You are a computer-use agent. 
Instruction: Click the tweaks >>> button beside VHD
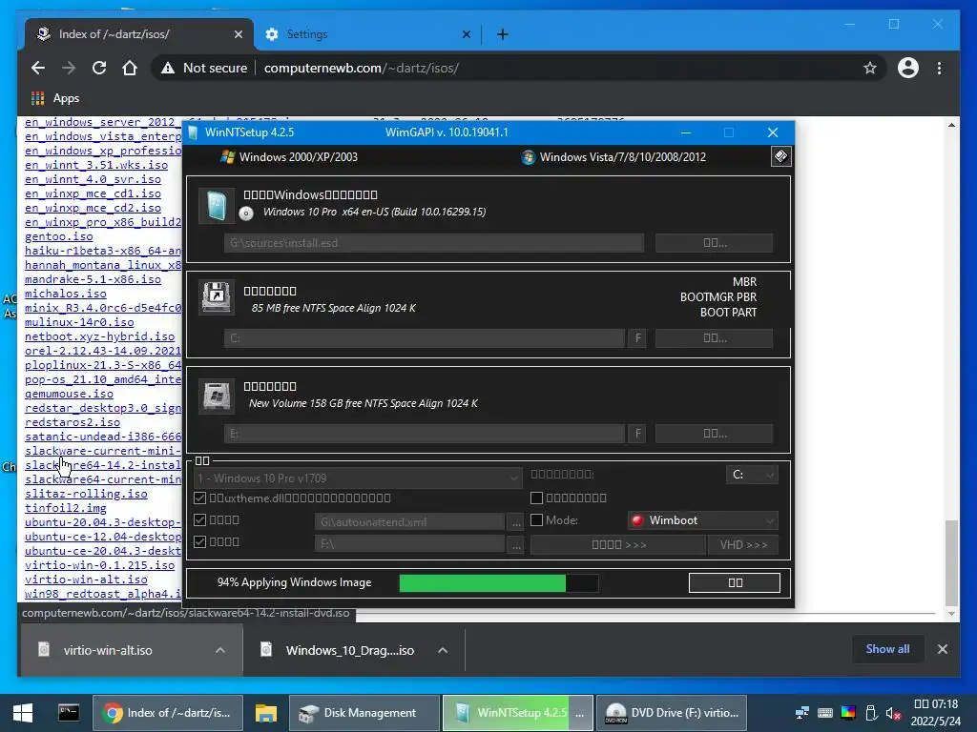(618, 544)
